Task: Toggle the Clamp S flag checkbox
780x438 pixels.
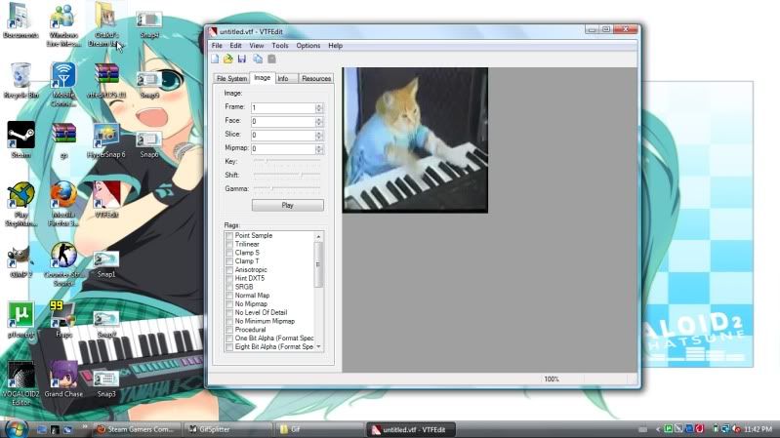Action: (x=229, y=253)
